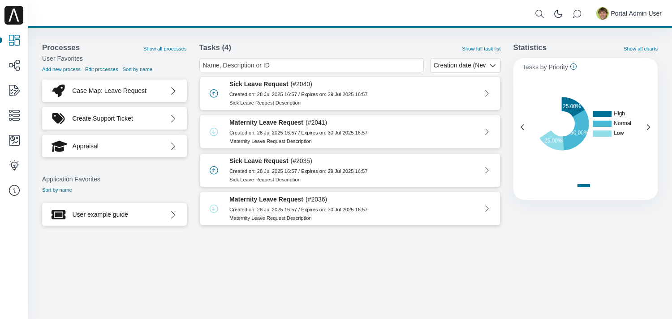The width and height of the screenshot is (672, 319).
Task: Expand Sick Leave Request #2040 task
Action: (x=487, y=93)
